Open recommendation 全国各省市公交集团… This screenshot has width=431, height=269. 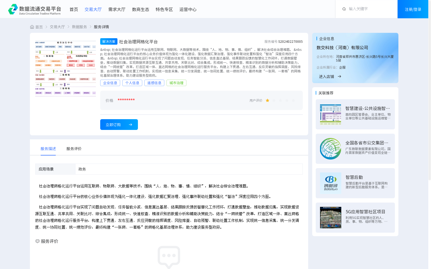(x=367, y=143)
